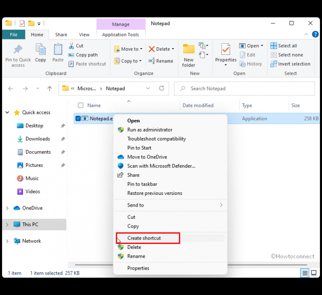Switch to details view icon in status bar
The image size is (322, 295).
click(x=305, y=273)
